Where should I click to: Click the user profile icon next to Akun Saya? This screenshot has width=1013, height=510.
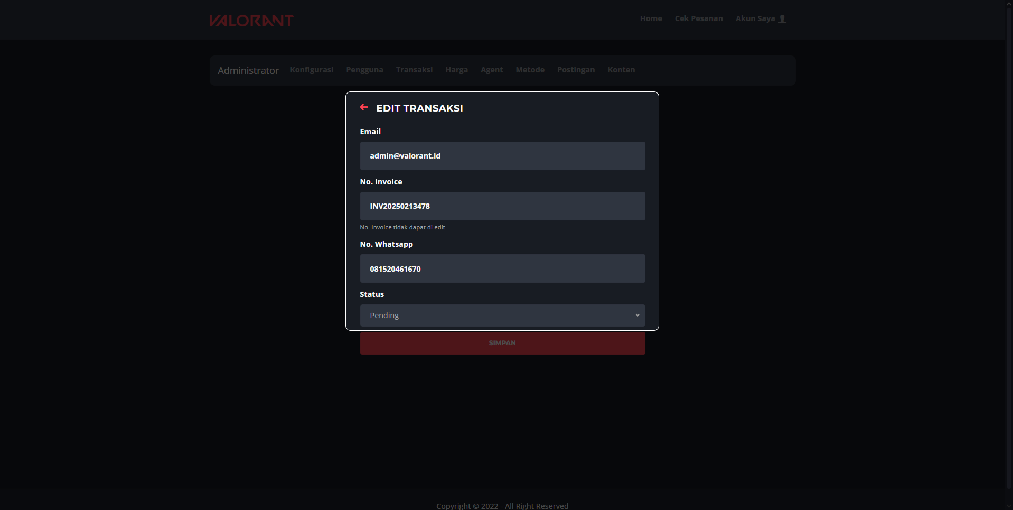[783, 19]
